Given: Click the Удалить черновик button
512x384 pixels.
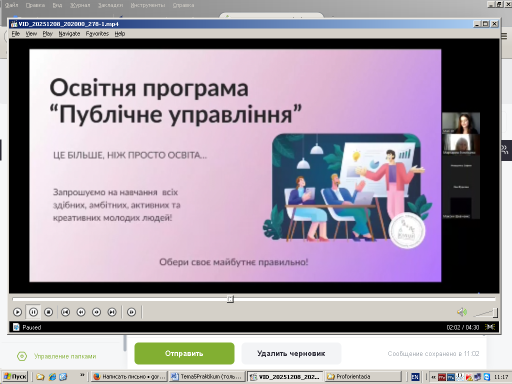Looking at the screenshot, I should click(x=291, y=353).
